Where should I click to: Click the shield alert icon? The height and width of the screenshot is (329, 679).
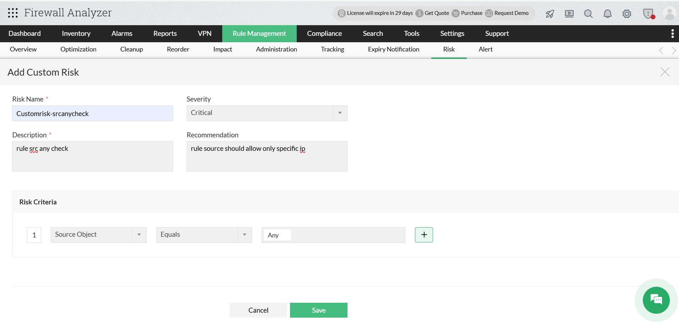tap(648, 14)
